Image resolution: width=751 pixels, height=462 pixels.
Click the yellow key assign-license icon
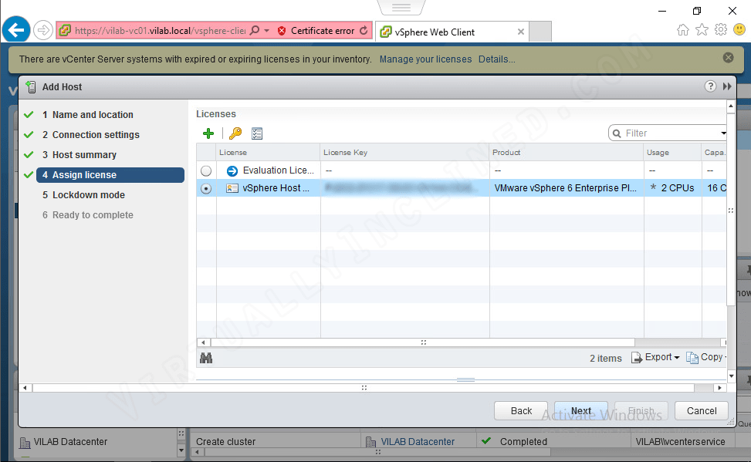(234, 133)
